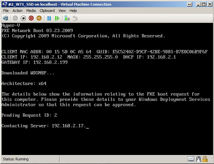Pause the virtual machine
Screen dimensions: 214x164
click(x=49, y=18)
